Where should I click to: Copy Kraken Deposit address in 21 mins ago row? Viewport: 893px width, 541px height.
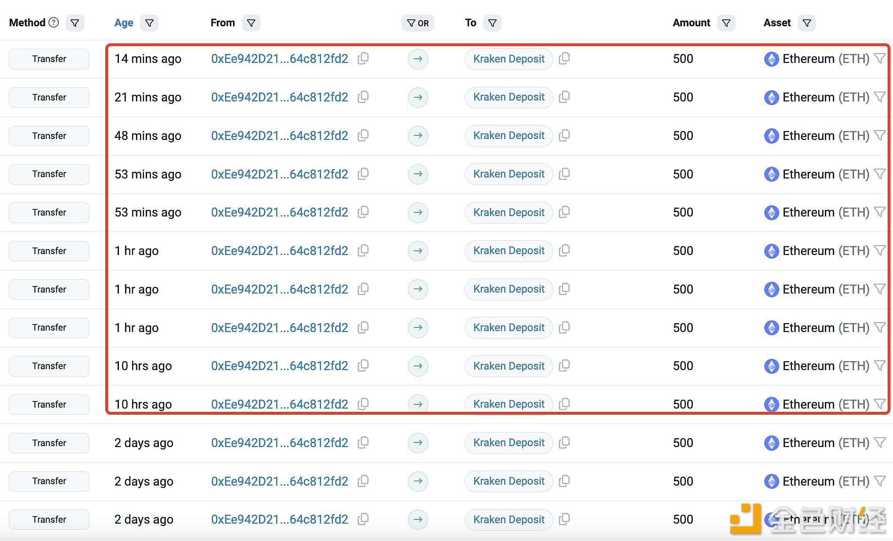pyautogui.click(x=564, y=97)
